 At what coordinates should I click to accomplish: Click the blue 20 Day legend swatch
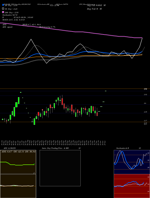coord(3,5)
